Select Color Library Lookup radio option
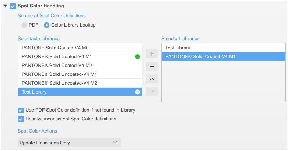 pos(47,25)
